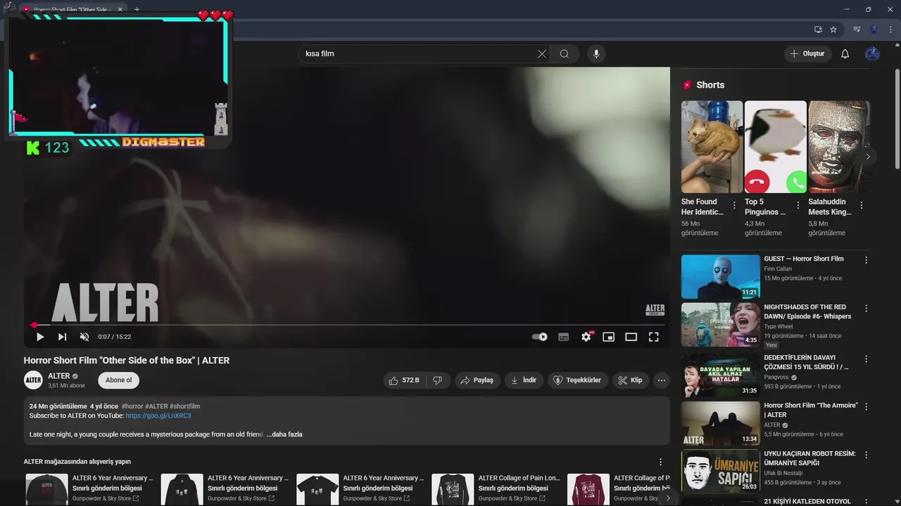Open store section options menu
Image resolution: width=901 pixels, height=506 pixels.
660,462
